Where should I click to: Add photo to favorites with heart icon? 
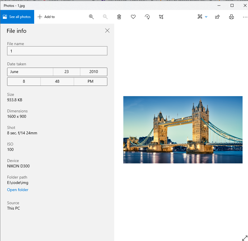(x=133, y=17)
